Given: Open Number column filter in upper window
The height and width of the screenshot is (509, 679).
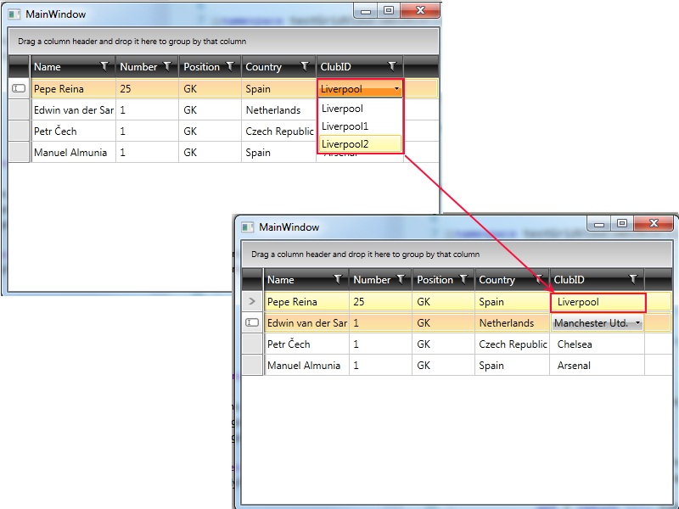Looking at the screenshot, I should 167,66.
